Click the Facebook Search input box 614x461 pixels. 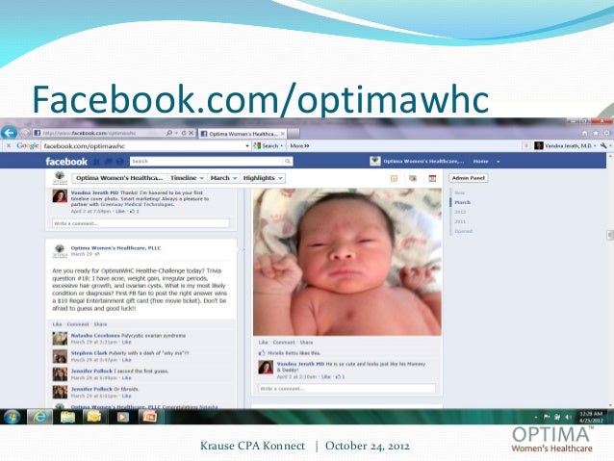click(x=207, y=162)
